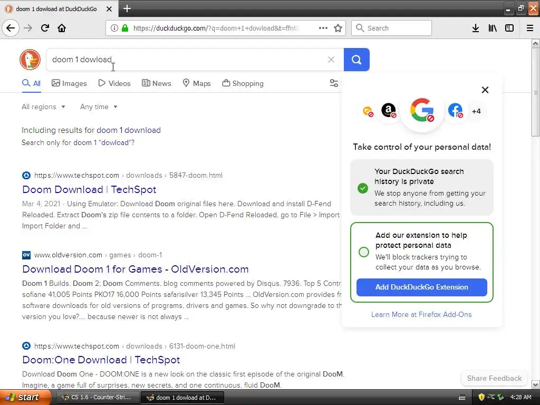
Task: Open the search settings sliders icon
Action: click(x=334, y=83)
